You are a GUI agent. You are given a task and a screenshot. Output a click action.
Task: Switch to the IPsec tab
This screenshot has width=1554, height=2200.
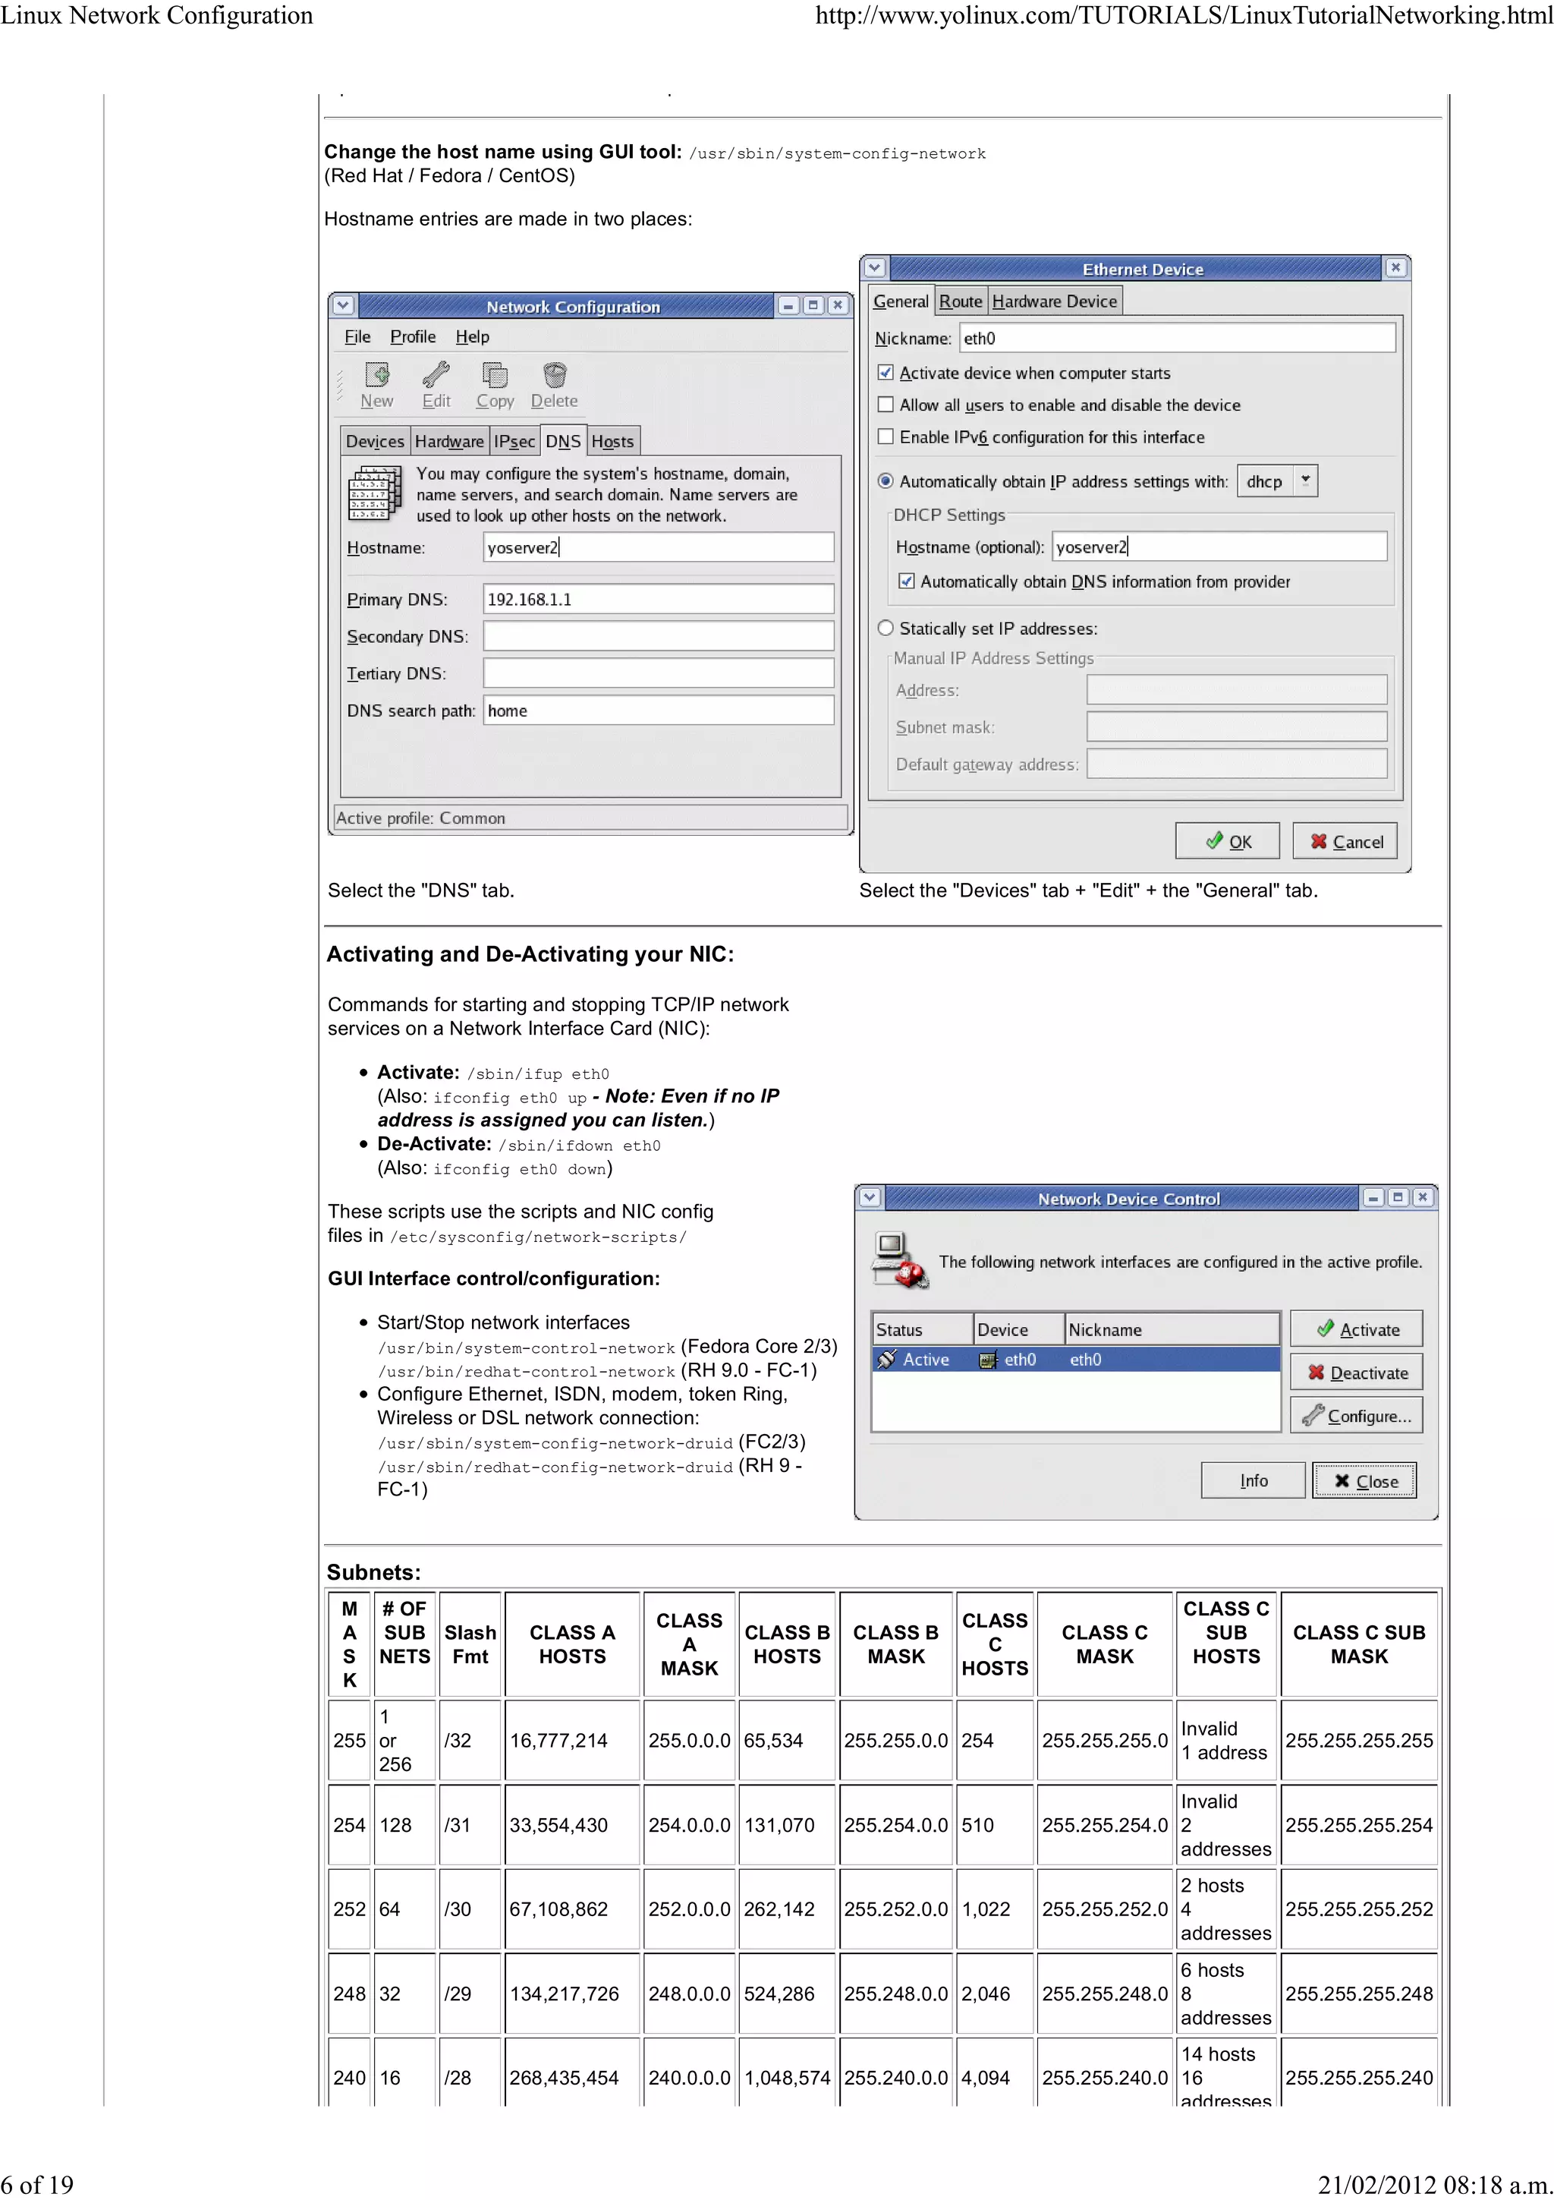point(514,442)
